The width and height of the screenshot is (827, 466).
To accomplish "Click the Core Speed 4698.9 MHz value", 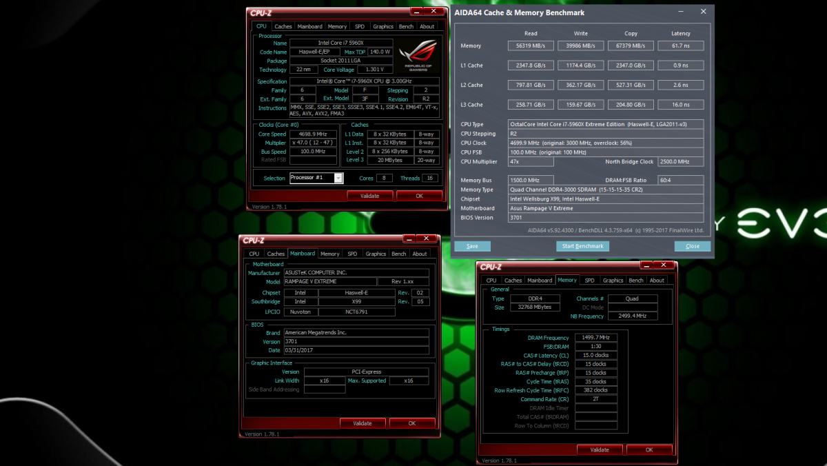I will pyautogui.click(x=314, y=134).
